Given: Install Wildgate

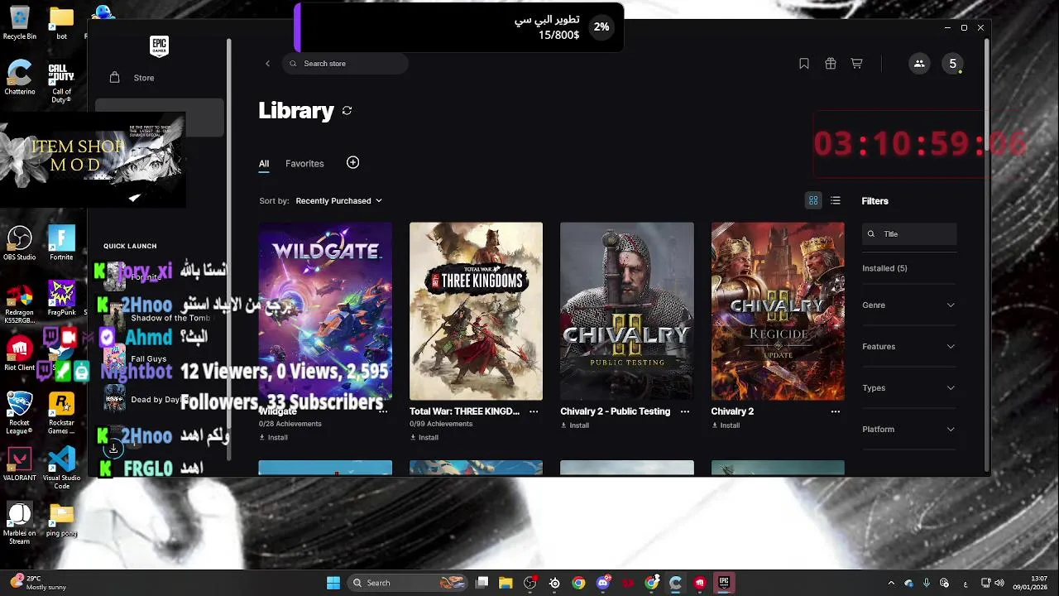Looking at the screenshot, I should 272,438.
